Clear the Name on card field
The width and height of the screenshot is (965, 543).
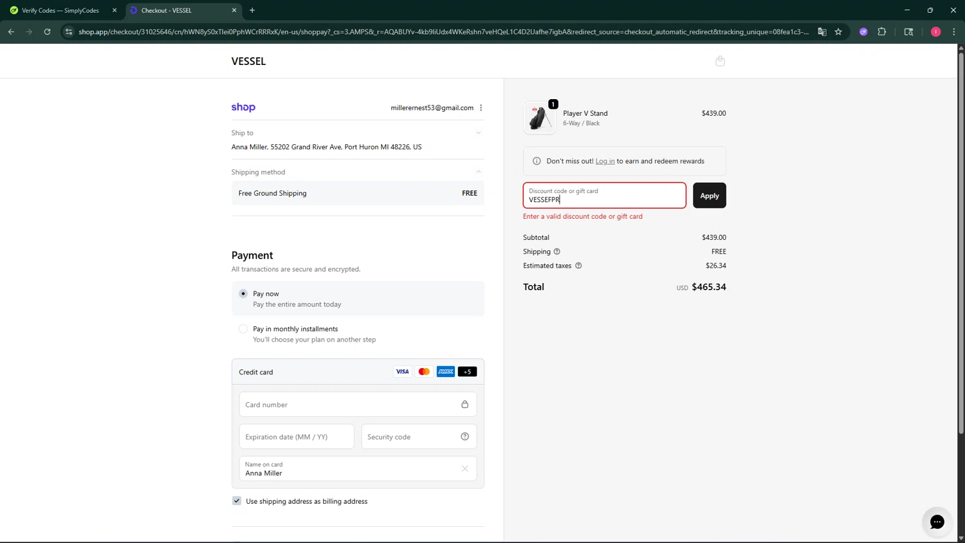[464, 468]
